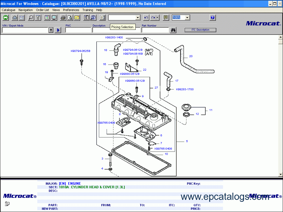Open the VIN / Expert Mode dropdown arrow
The width and height of the screenshot is (283, 212).
[x=51, y=30]
